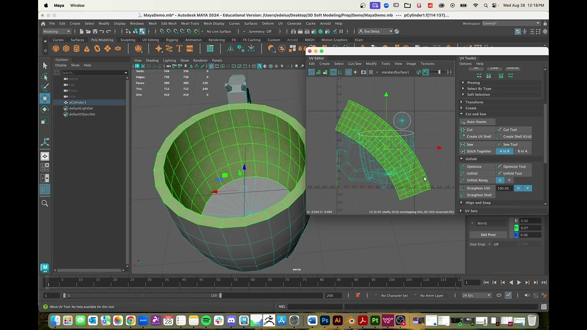This screenshot has width=587, height=330.
Task: Select pCylinder1 in the Outliner
Action: click(x=78, y=102)
